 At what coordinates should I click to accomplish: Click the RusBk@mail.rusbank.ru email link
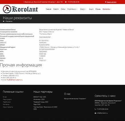[x=15, y=80]
